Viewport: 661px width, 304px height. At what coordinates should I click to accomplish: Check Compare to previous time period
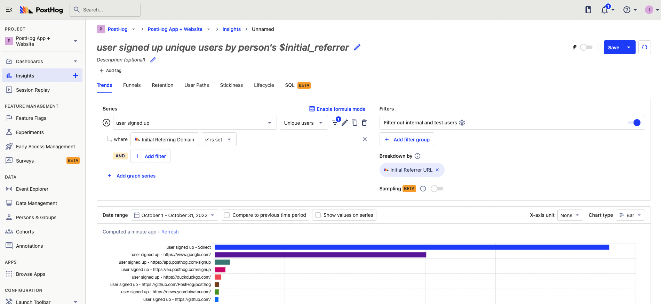[227, 215]
